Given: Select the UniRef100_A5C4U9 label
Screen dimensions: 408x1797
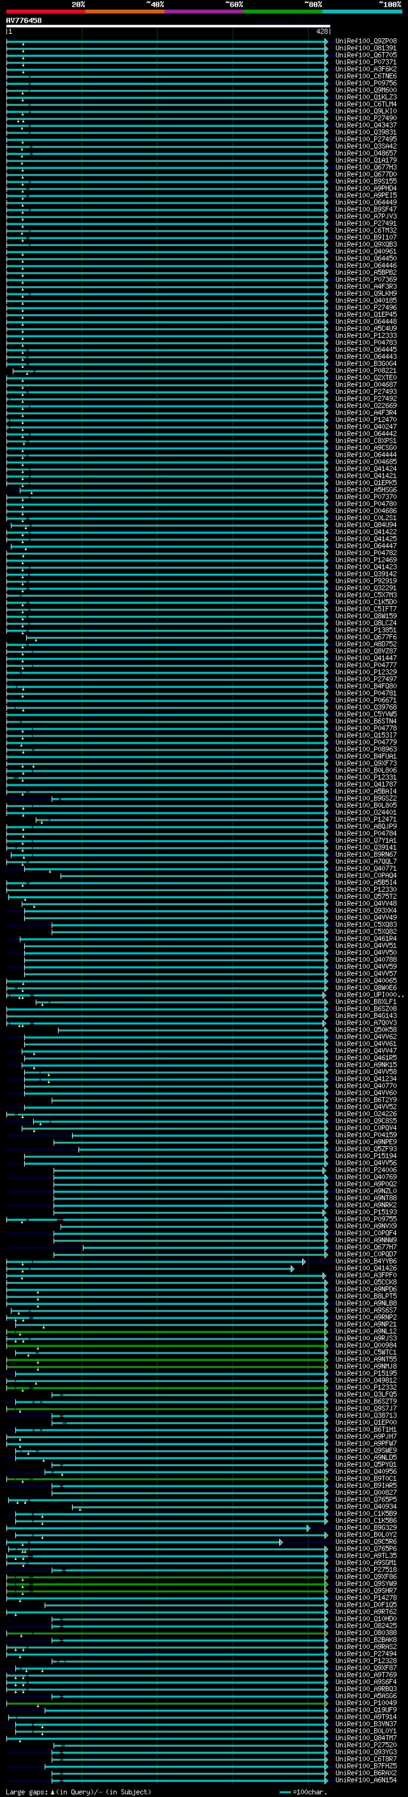Looking at the screenshot, I should (x=366, y=328).
